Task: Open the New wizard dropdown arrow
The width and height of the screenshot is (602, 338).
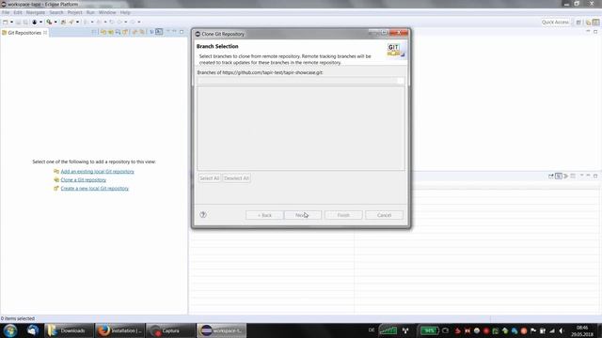Action: tap(11, 22)
